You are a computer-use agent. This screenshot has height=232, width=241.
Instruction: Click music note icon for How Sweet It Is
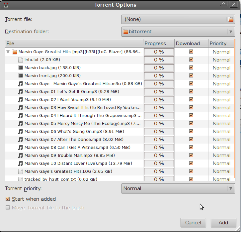click(21, 108)
